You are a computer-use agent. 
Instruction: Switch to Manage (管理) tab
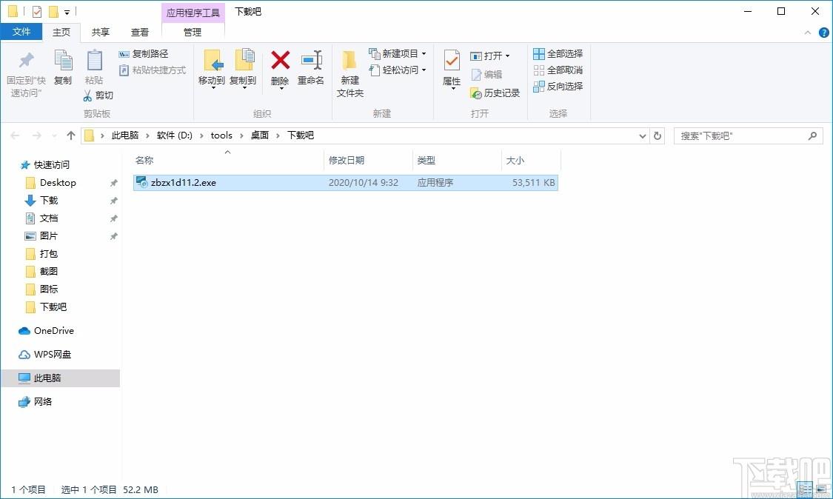tap(193, 33)
